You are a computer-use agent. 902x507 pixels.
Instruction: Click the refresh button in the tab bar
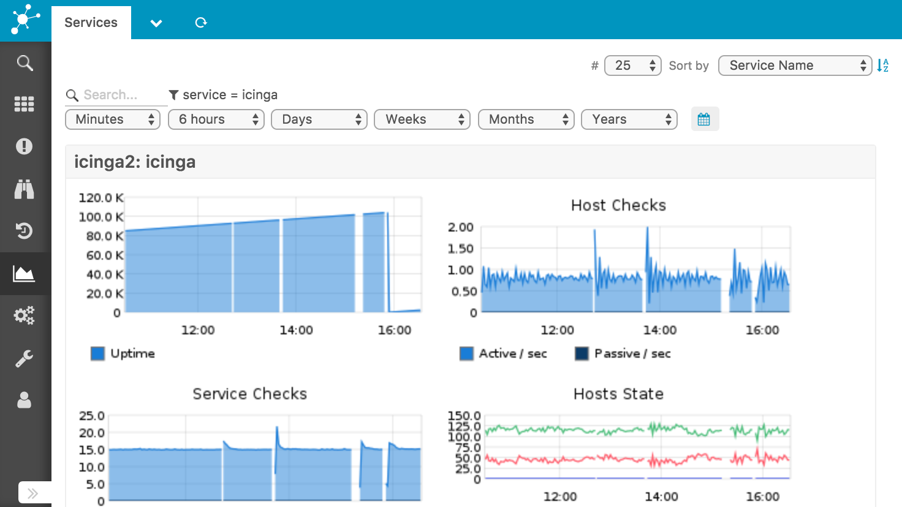click(x=201, y=23)
